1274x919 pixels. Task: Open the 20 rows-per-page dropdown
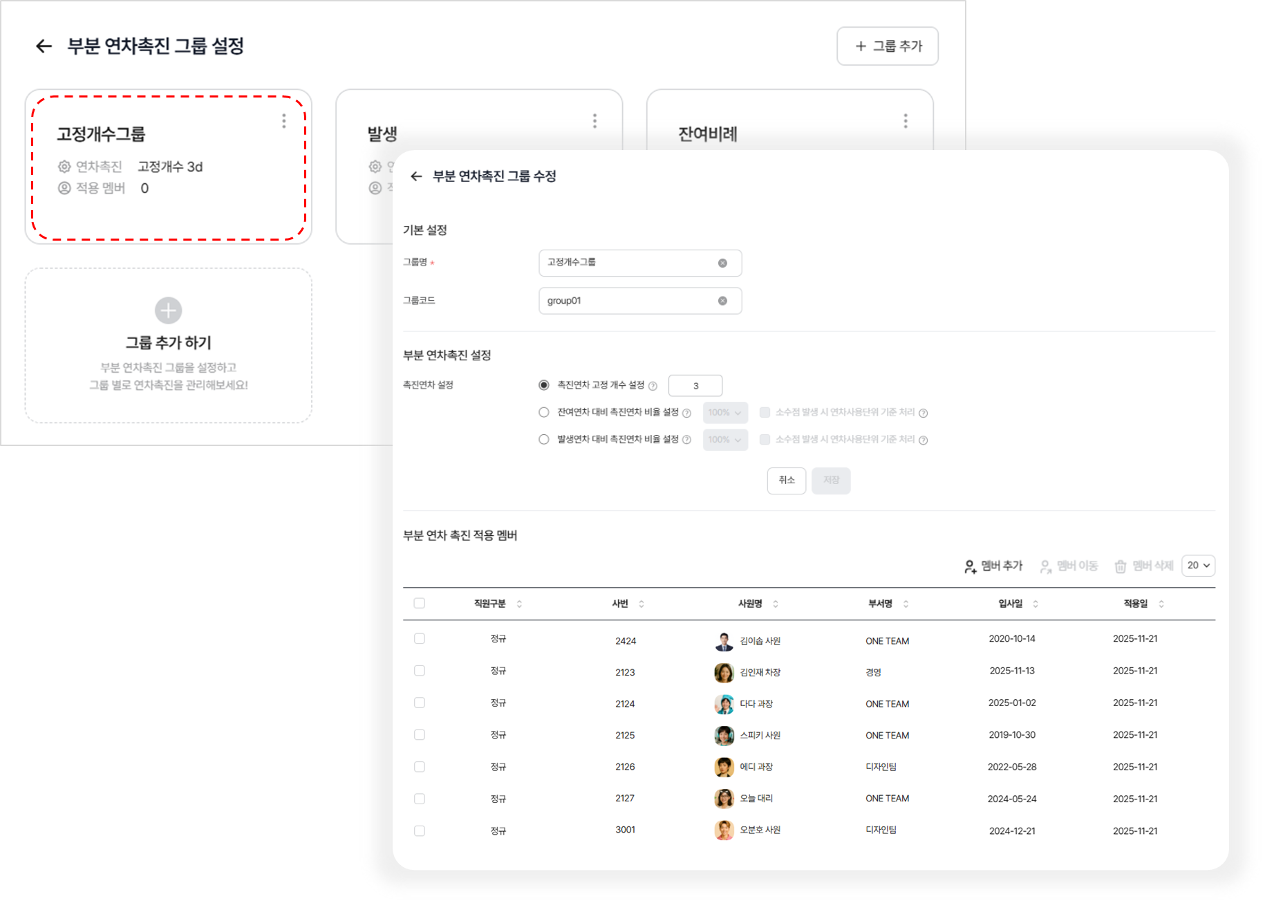click(1198, 566)
